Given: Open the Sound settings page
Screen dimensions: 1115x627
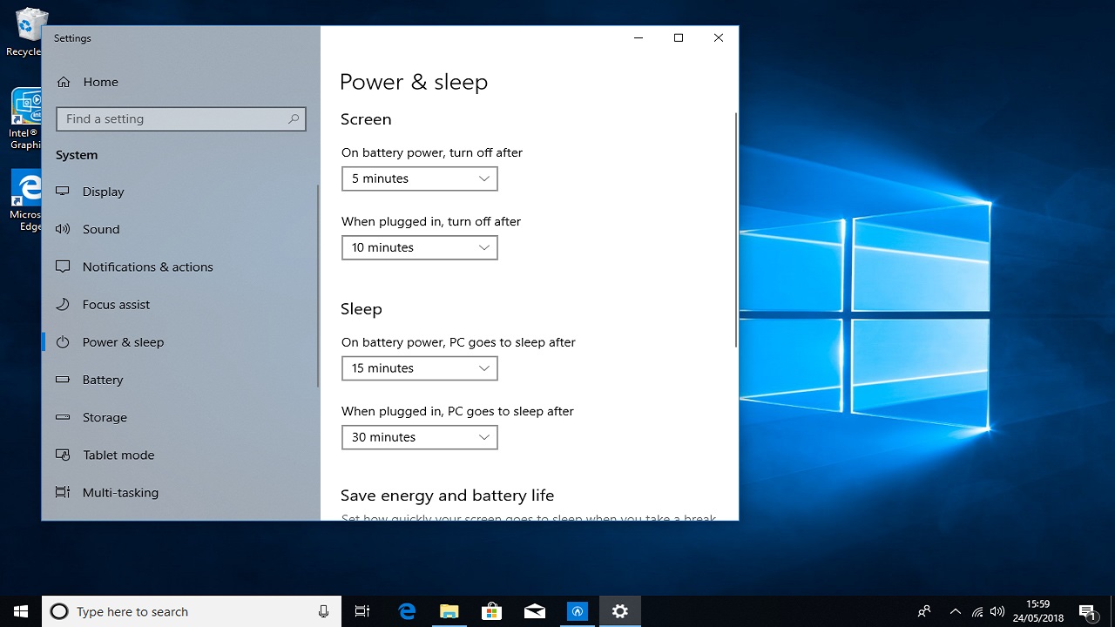Looking at the screenshot, I should [180, 229].
